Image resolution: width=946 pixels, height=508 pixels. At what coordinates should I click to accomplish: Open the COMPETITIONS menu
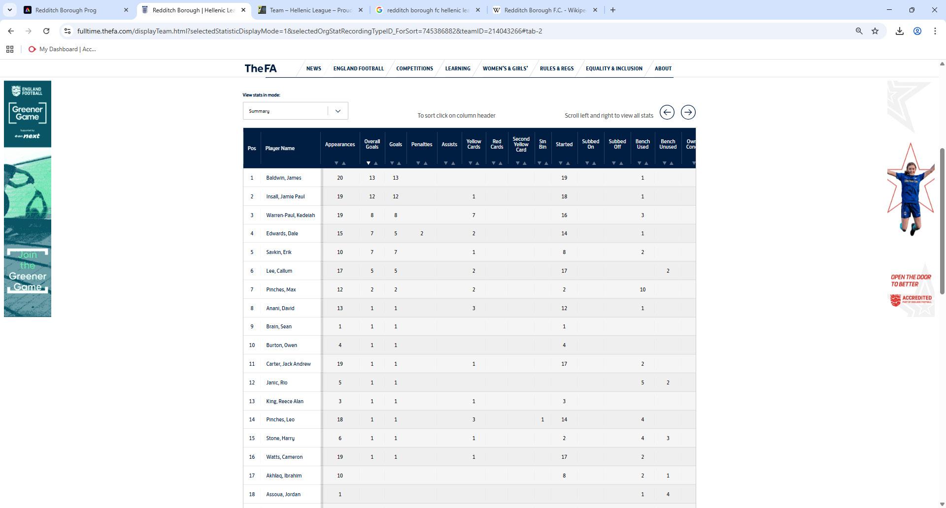[415, 68]
